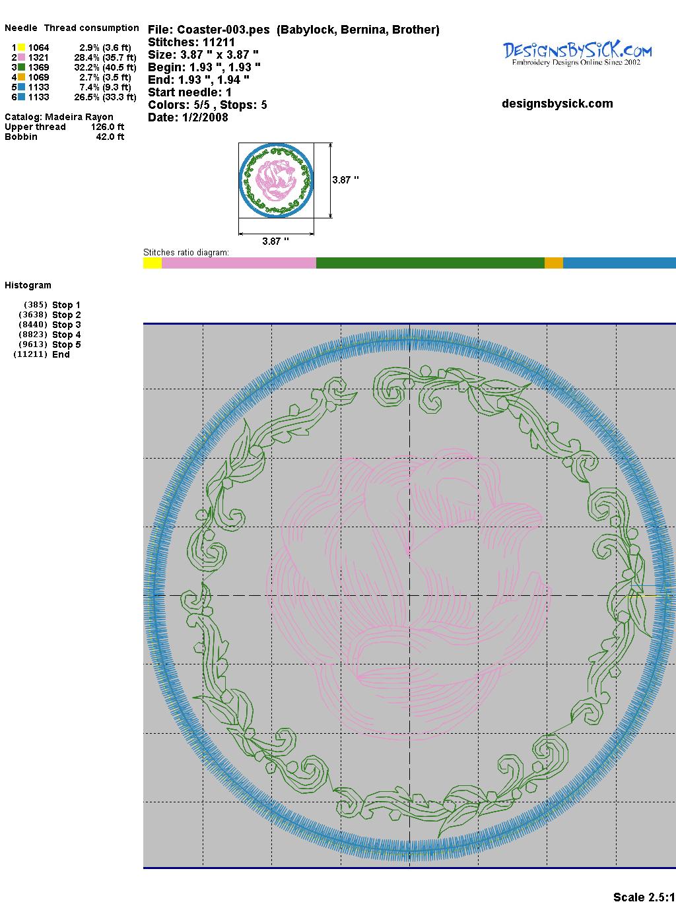Click the DesignsBySick.com logo

[x=577, y=53]
